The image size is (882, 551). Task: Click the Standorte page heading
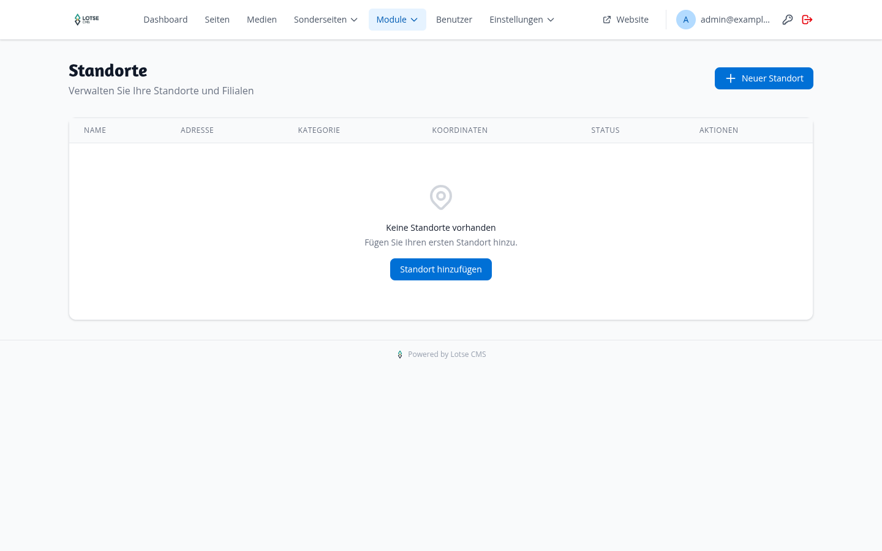click(108, 70)
